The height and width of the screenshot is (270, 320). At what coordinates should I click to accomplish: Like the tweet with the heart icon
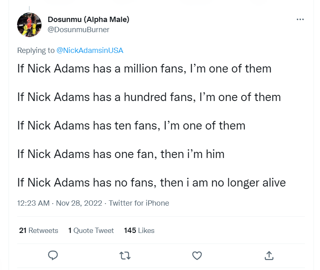coord(197,255)
